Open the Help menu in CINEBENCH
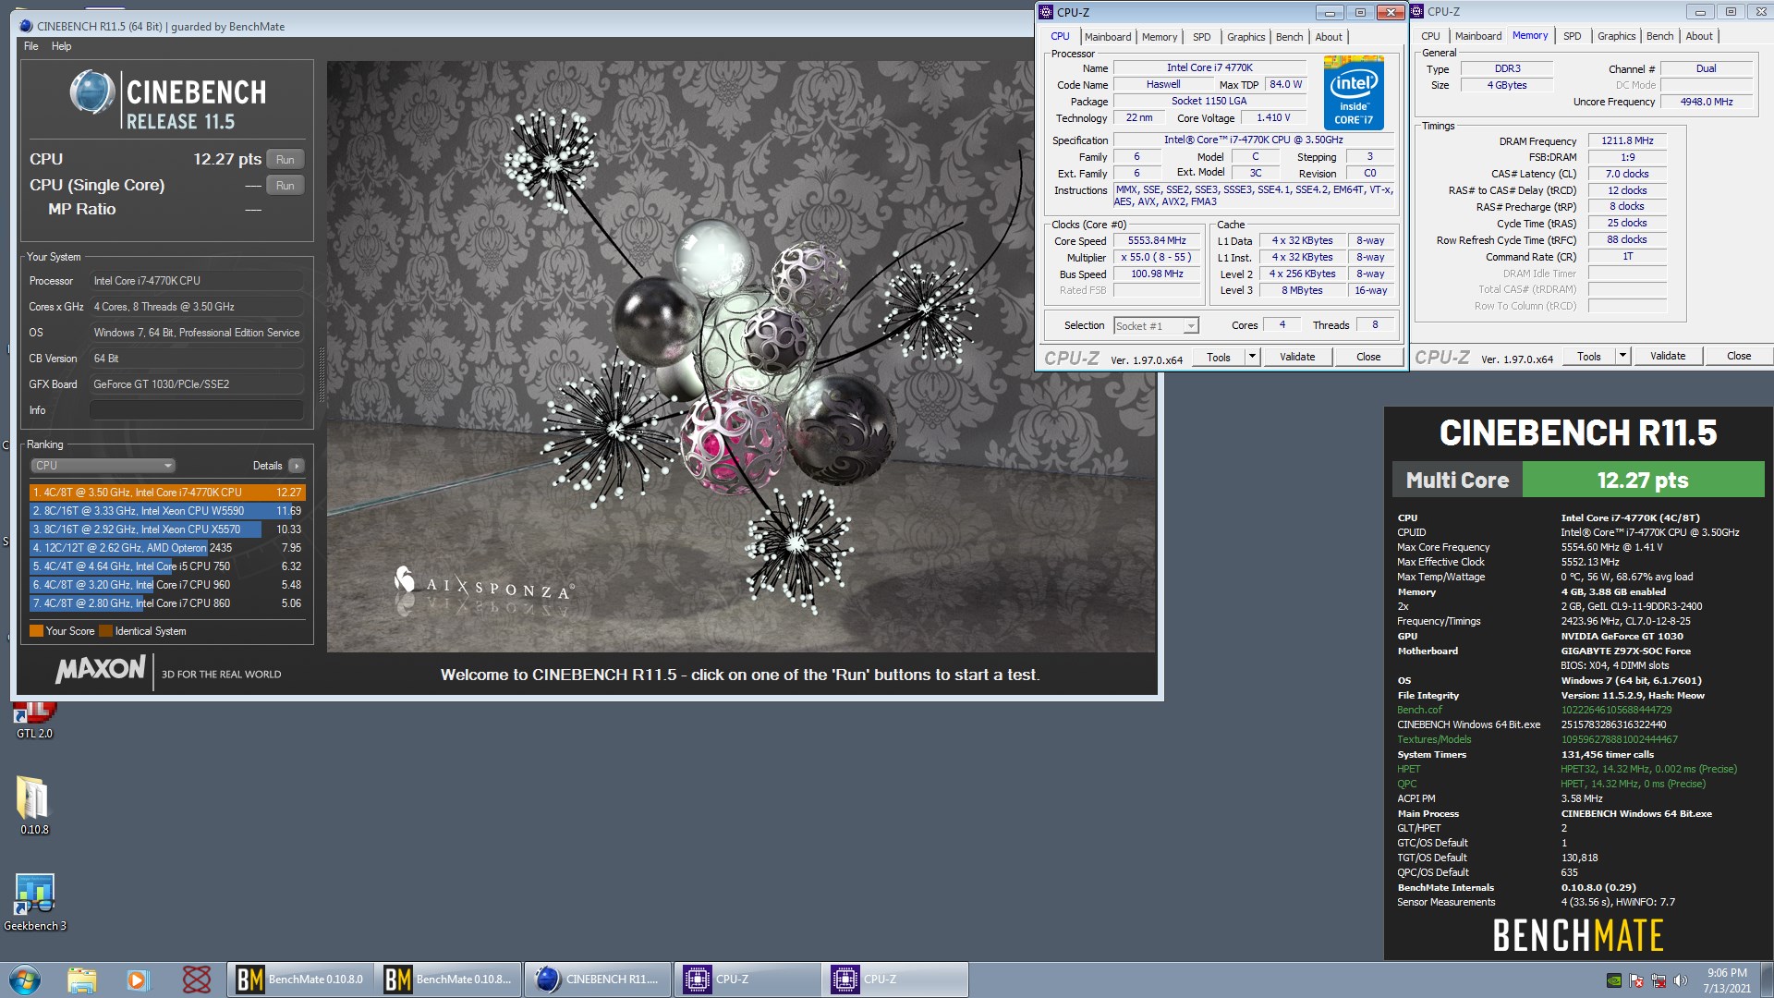The width and height of the screenshot is (1774, 998). (x=61, y=46)
